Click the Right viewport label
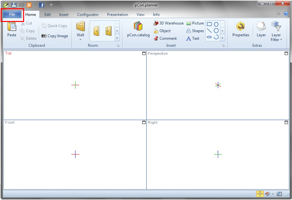 pos(152,123)
